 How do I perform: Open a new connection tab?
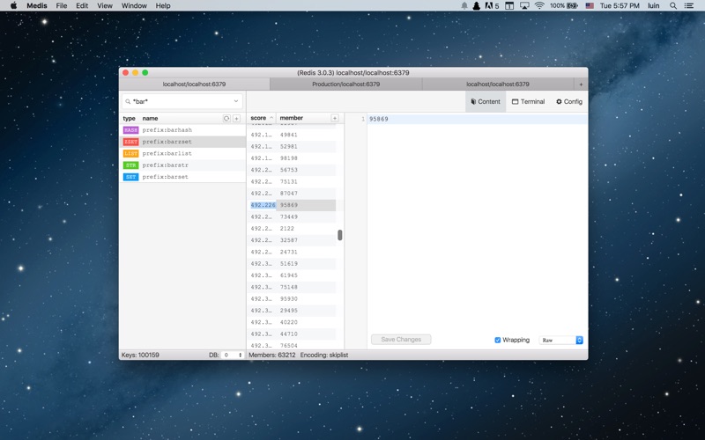(581, 84)
